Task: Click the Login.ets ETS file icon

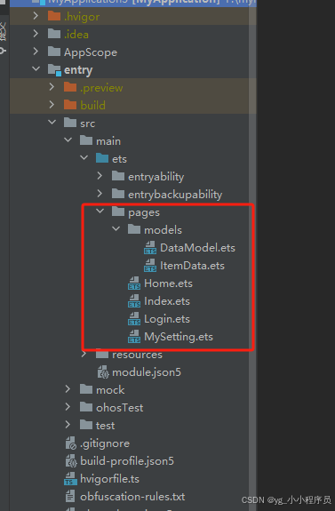Action: pos(134,319)
